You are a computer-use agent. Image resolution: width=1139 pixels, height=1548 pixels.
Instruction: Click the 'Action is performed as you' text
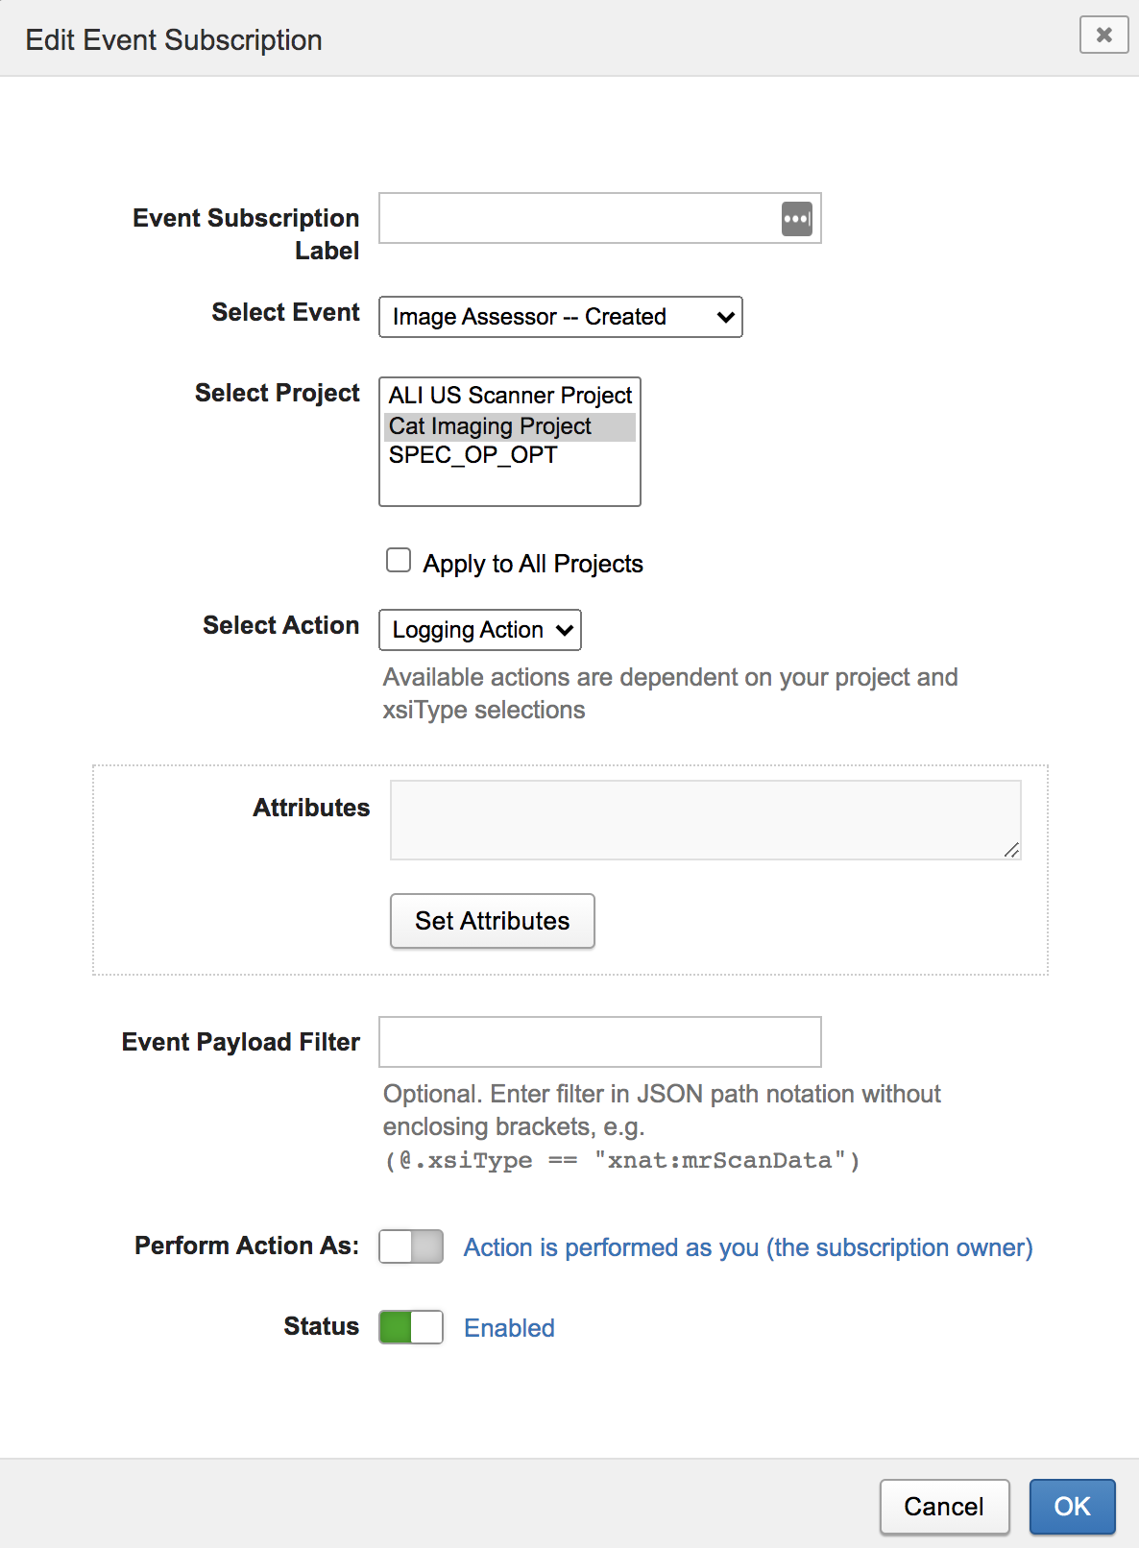(x=747, y=1247)
